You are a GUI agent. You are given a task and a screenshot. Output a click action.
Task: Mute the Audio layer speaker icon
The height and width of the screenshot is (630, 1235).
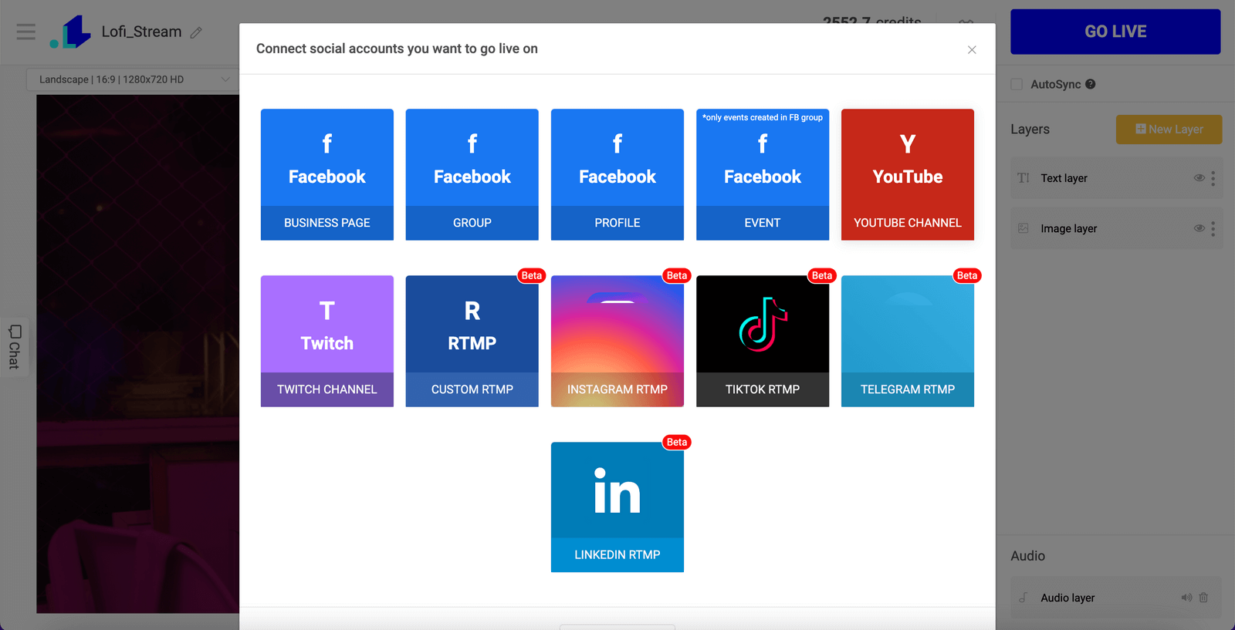[x=1186, y=598]
